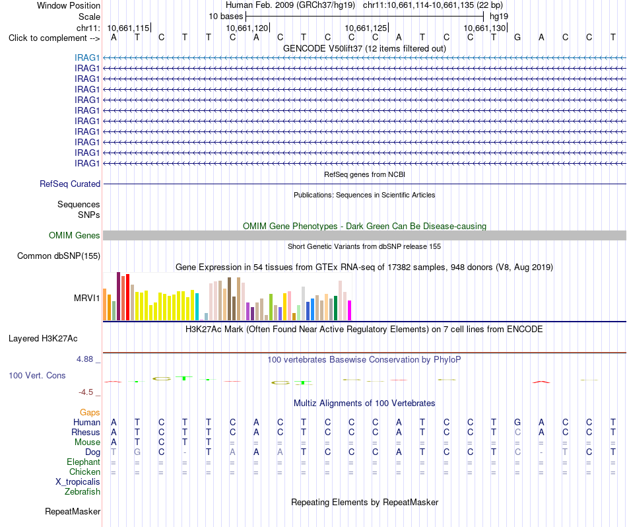Open the MRVI1 GTEx expression label
Screen dimensions: 627x527
86,298
